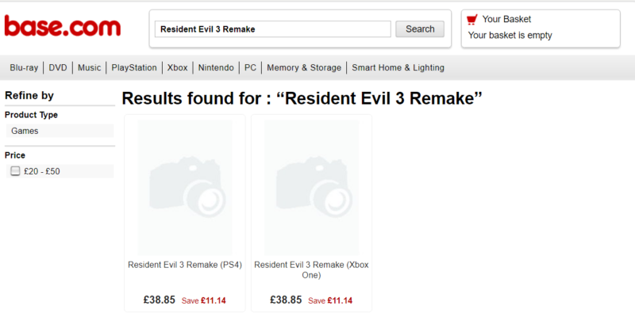This screenshot has width=635, height=333.
Task: Go to the Music category
Action: [89, 67]
